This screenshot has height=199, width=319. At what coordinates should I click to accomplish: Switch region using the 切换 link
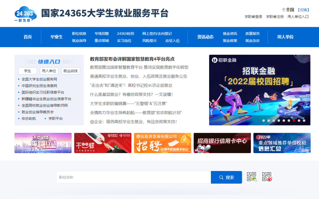coord(303,10)
